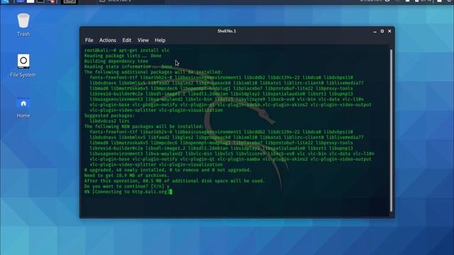Open the Edit menu
The height and width of the screenshot is (255, 454).
point(126,40)
